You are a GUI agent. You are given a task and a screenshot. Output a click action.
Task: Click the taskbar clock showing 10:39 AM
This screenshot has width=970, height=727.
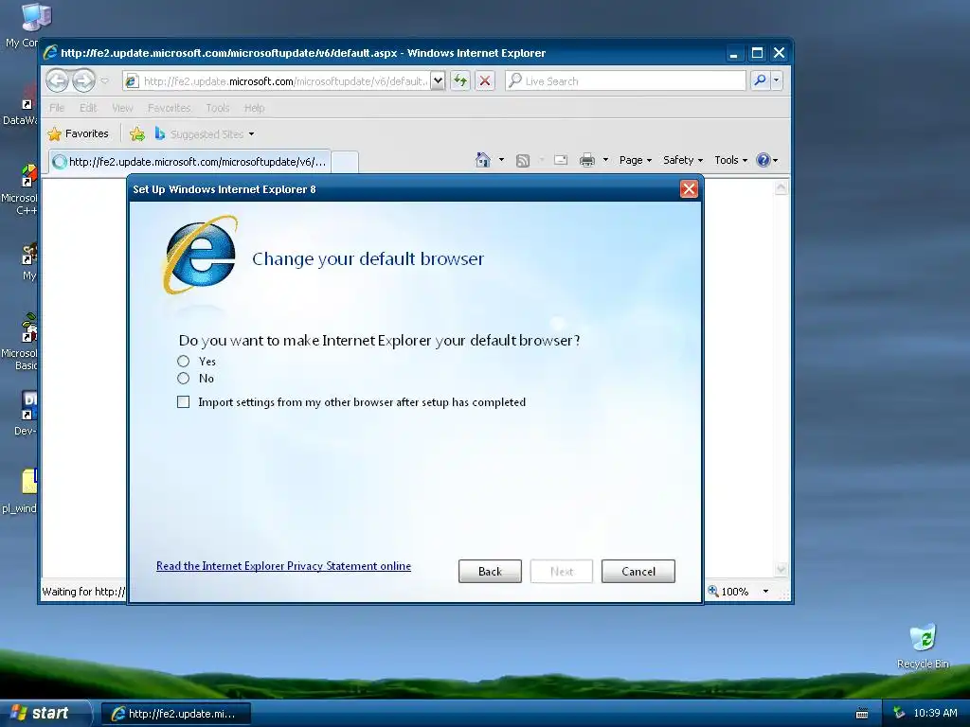935,713
